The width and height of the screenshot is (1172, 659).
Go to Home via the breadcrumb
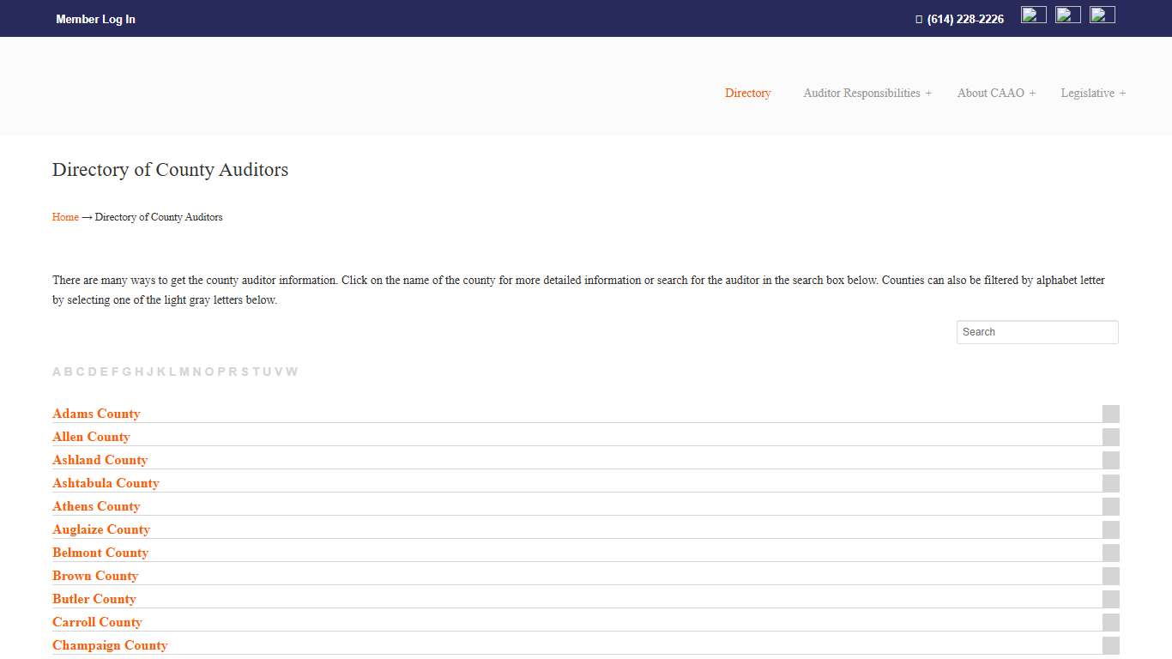coord(65,216)
